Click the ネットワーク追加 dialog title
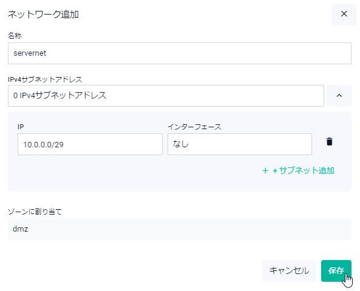360x291 pixels. [x=43, y=15]
